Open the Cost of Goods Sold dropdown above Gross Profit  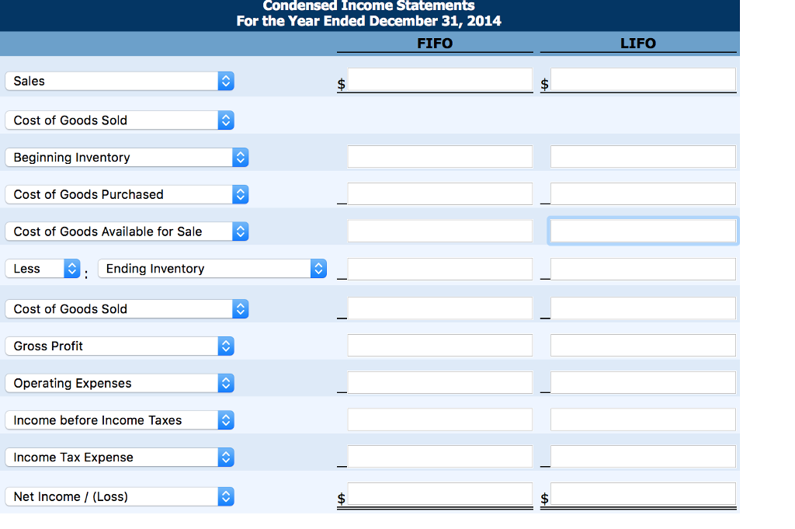[127, 309]
